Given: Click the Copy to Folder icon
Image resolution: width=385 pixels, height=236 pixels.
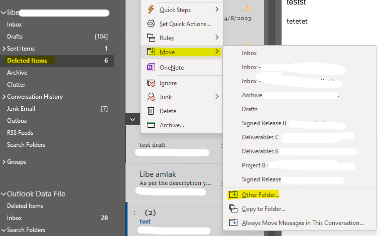Looking at the screenshot, I should click(233, 208).
